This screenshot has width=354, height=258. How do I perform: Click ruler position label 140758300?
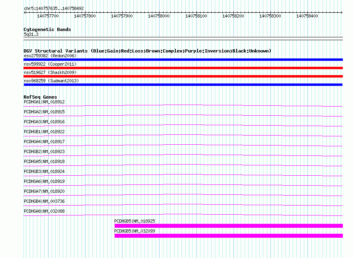270,16
